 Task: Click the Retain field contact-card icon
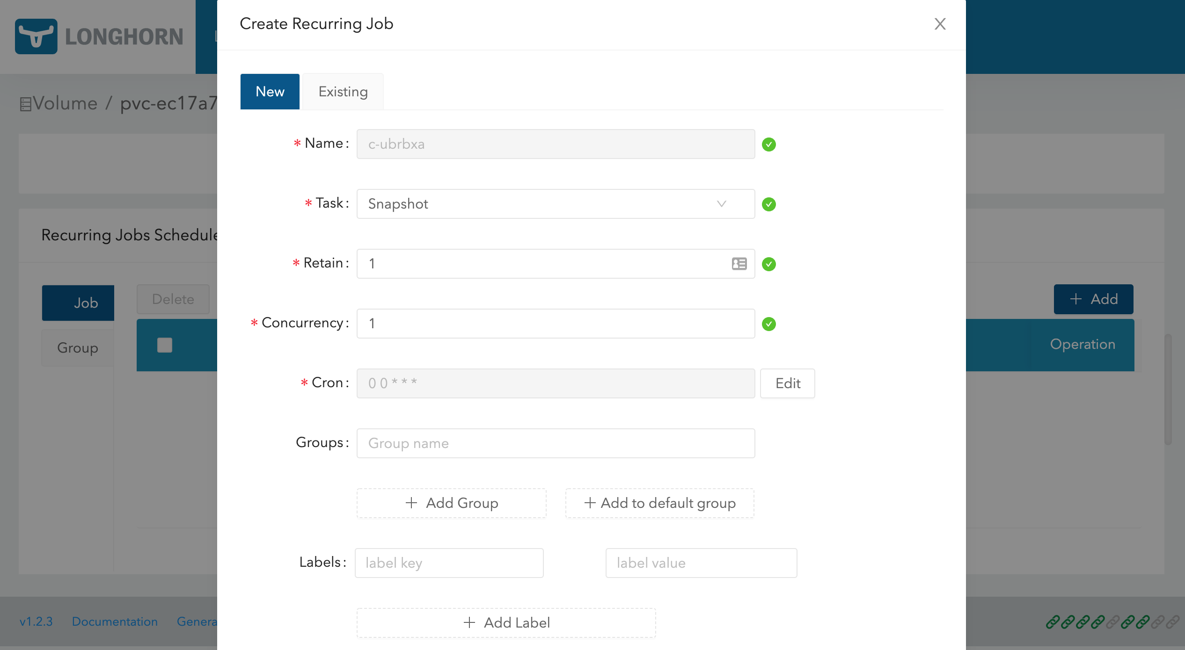point(739,264)
